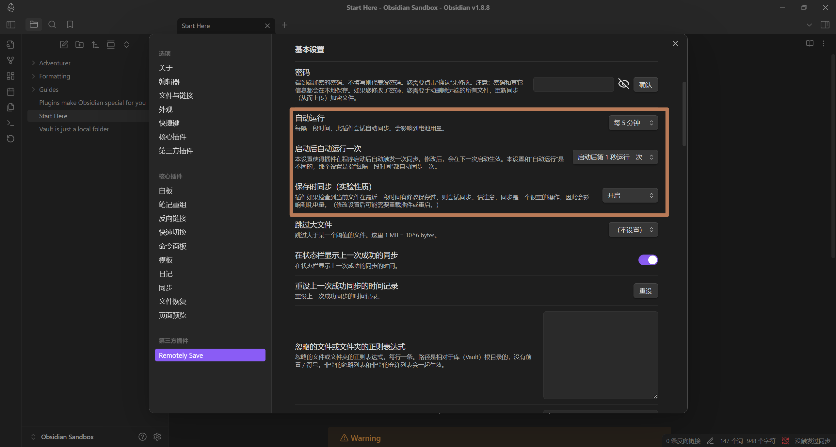Open the search magnifier icon
This screenshot has height=447, width=836.
[52, 25]
